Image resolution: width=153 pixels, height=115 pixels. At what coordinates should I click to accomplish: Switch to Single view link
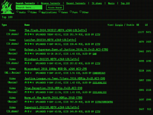119,25
